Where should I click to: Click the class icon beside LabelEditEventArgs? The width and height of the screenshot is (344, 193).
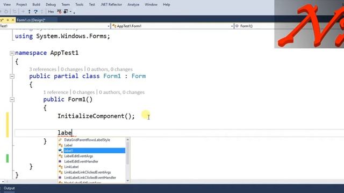[61, 156]
